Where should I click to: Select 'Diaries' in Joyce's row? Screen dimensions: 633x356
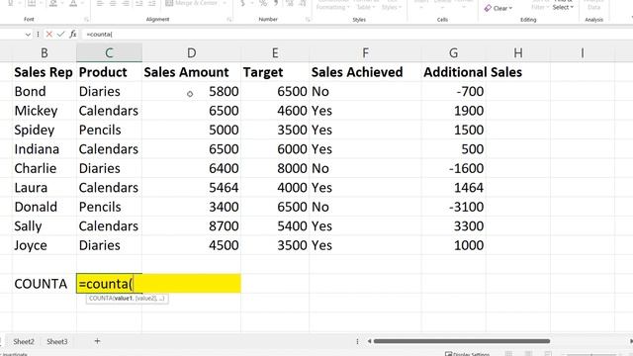(109, 245)
